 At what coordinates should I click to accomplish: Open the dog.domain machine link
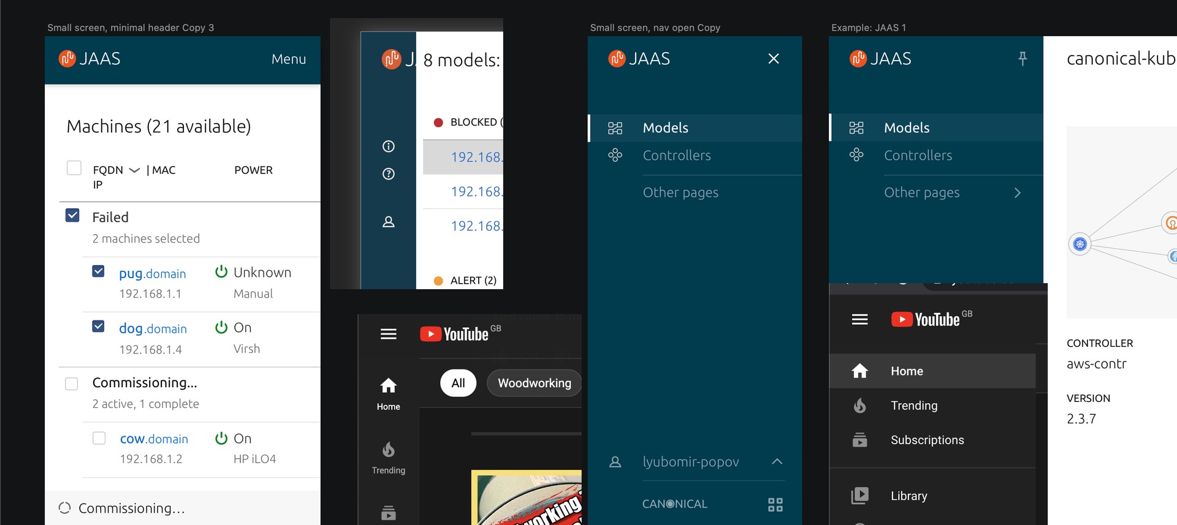(153, 328)
